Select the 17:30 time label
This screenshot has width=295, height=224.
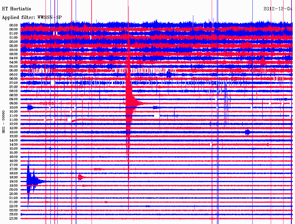[14, 169]
